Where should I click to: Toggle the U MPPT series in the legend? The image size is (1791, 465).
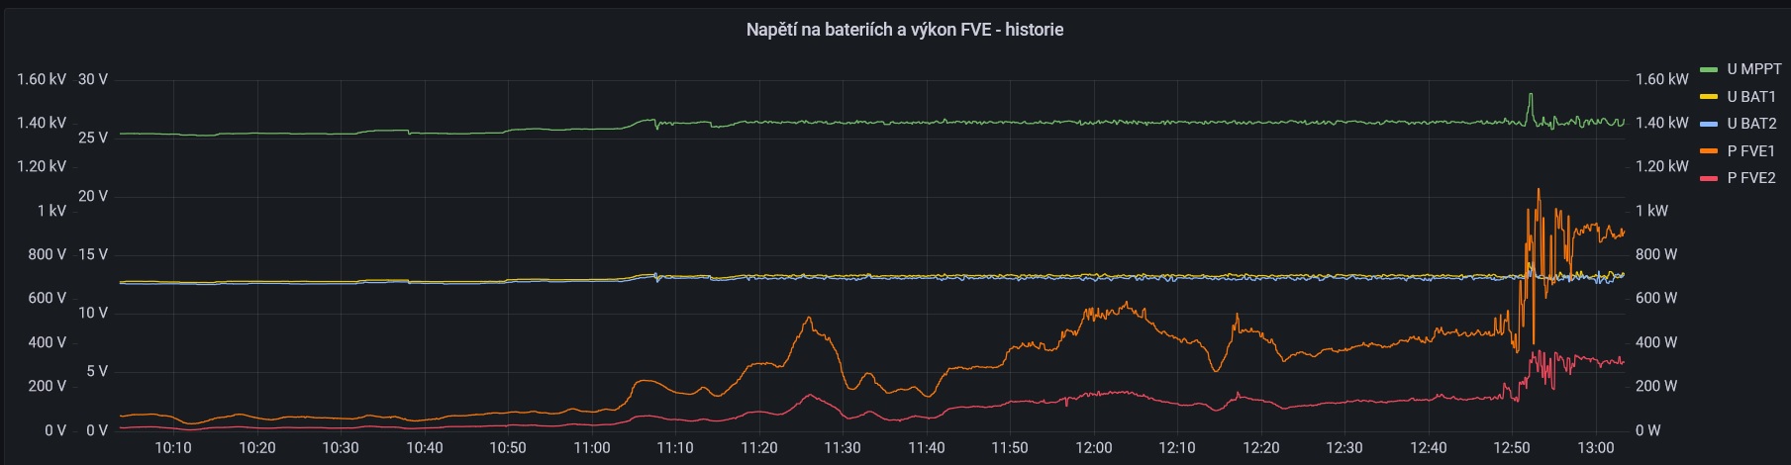1753,69
